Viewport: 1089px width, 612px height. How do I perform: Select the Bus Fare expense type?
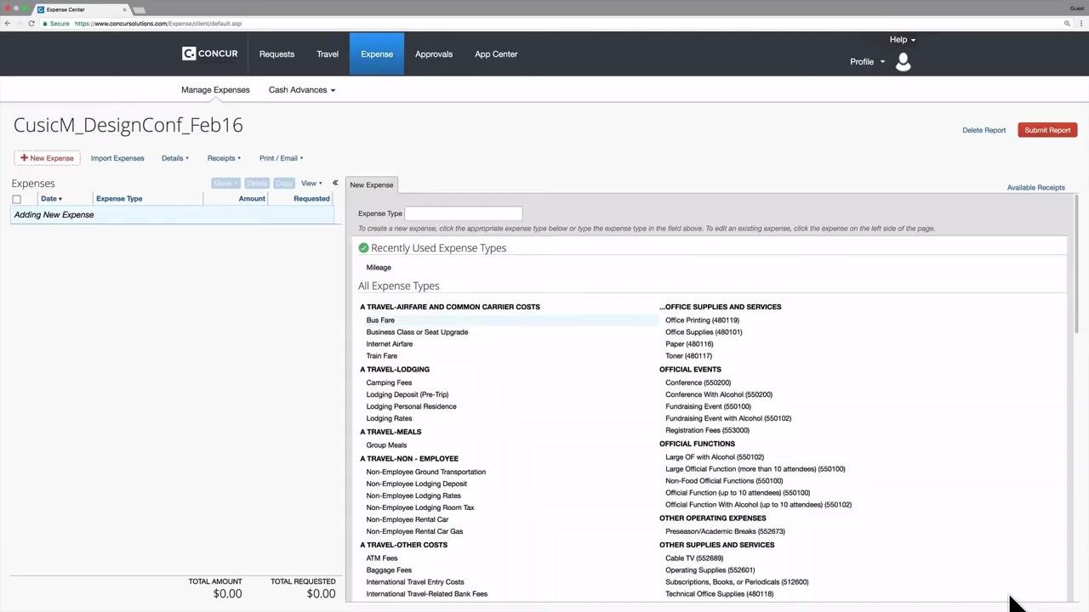point(380,320)
